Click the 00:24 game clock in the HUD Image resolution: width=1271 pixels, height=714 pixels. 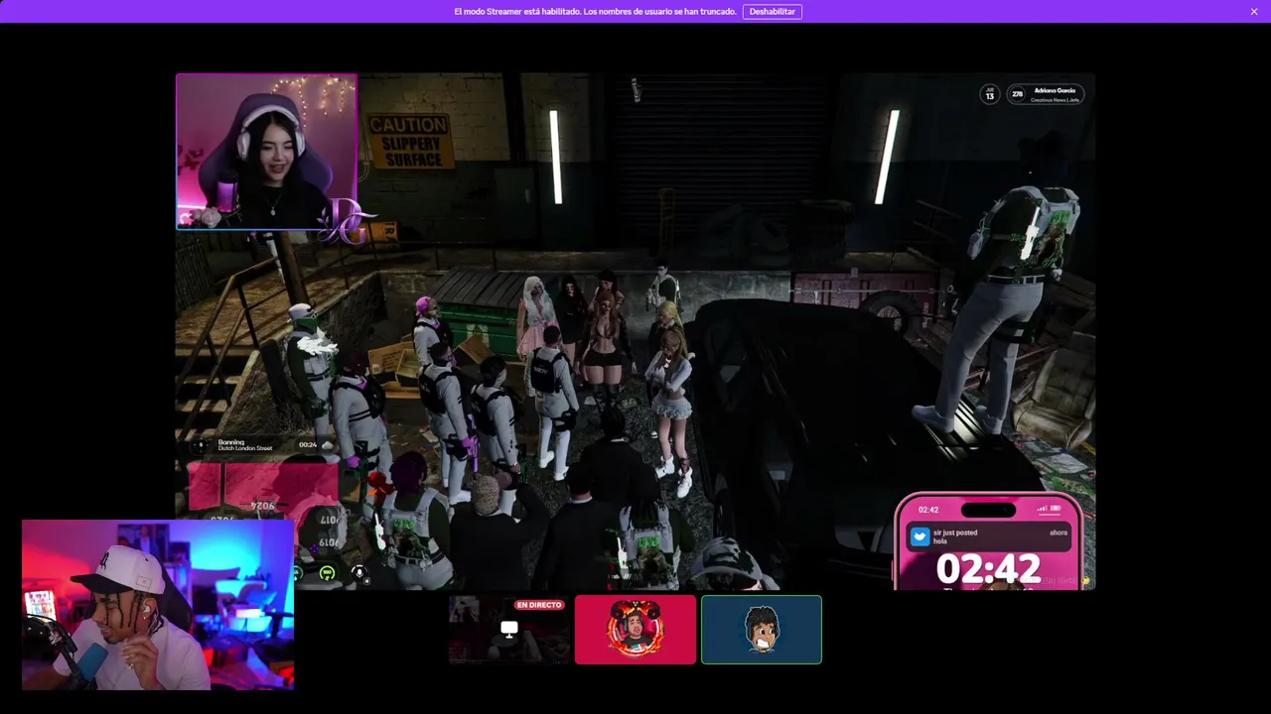pyautogui.click(x=308, y=444)
